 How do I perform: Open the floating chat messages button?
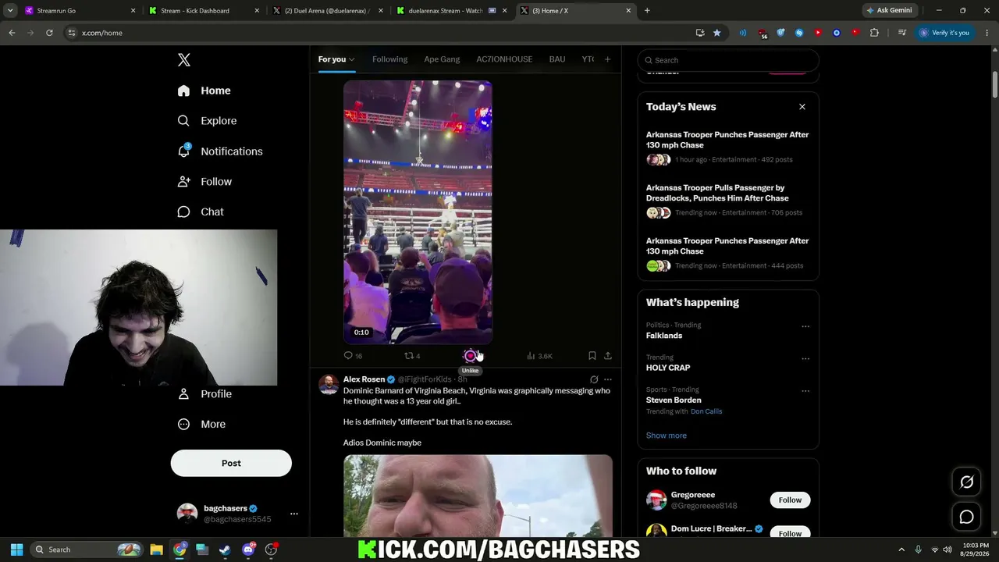[x=966, y=517]
